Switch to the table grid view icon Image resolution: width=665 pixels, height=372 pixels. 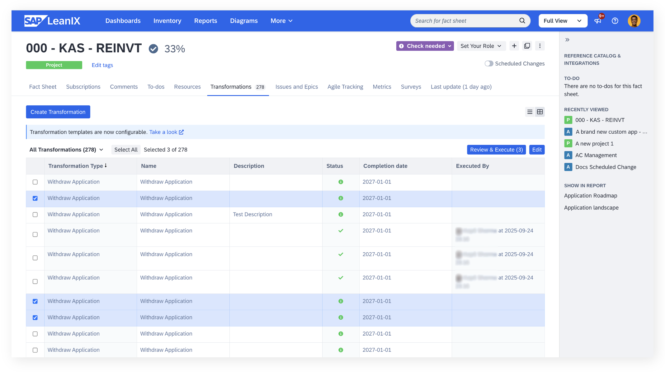pyautogui.click(x=540, y=112)
